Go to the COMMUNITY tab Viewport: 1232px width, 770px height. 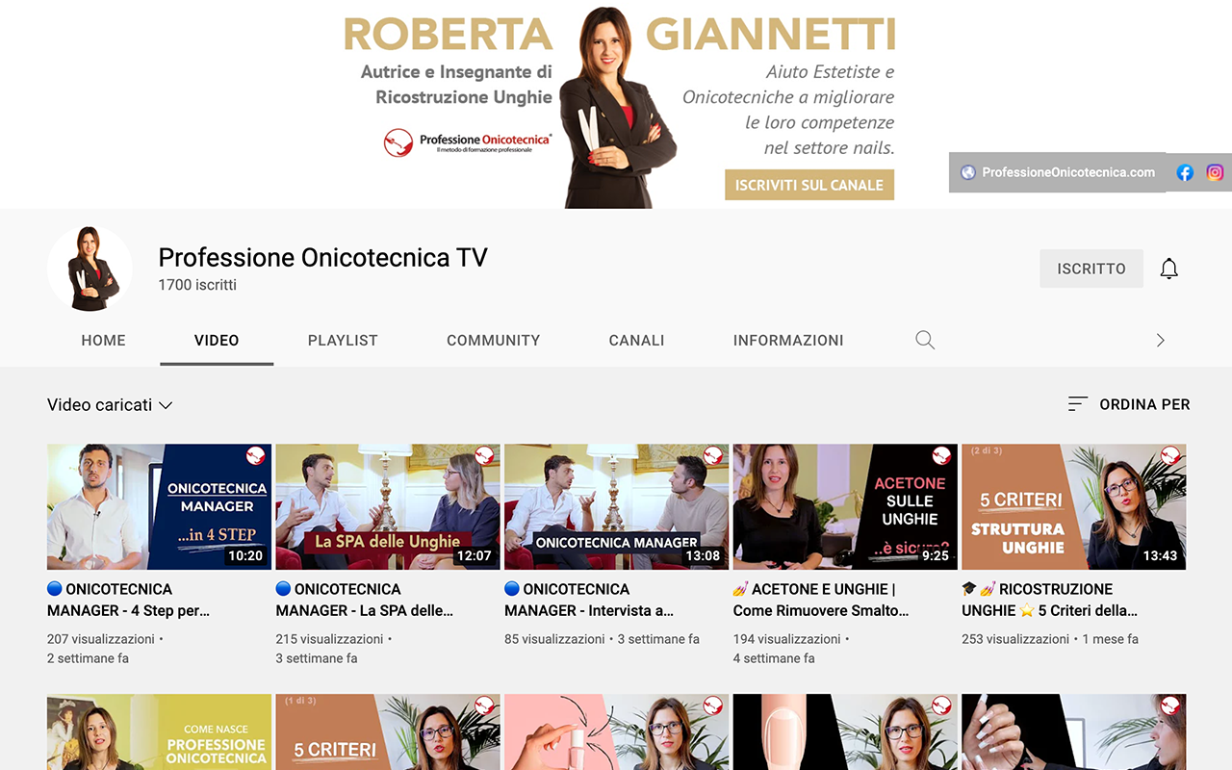pos(493,340)
